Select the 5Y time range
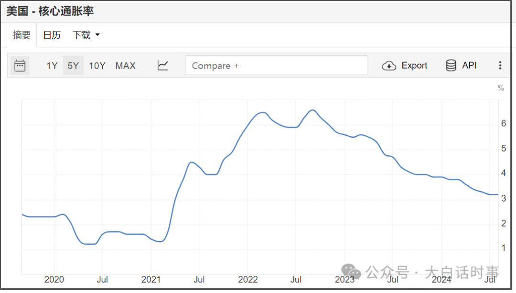The image size is (516, 293). coord(73,66)
